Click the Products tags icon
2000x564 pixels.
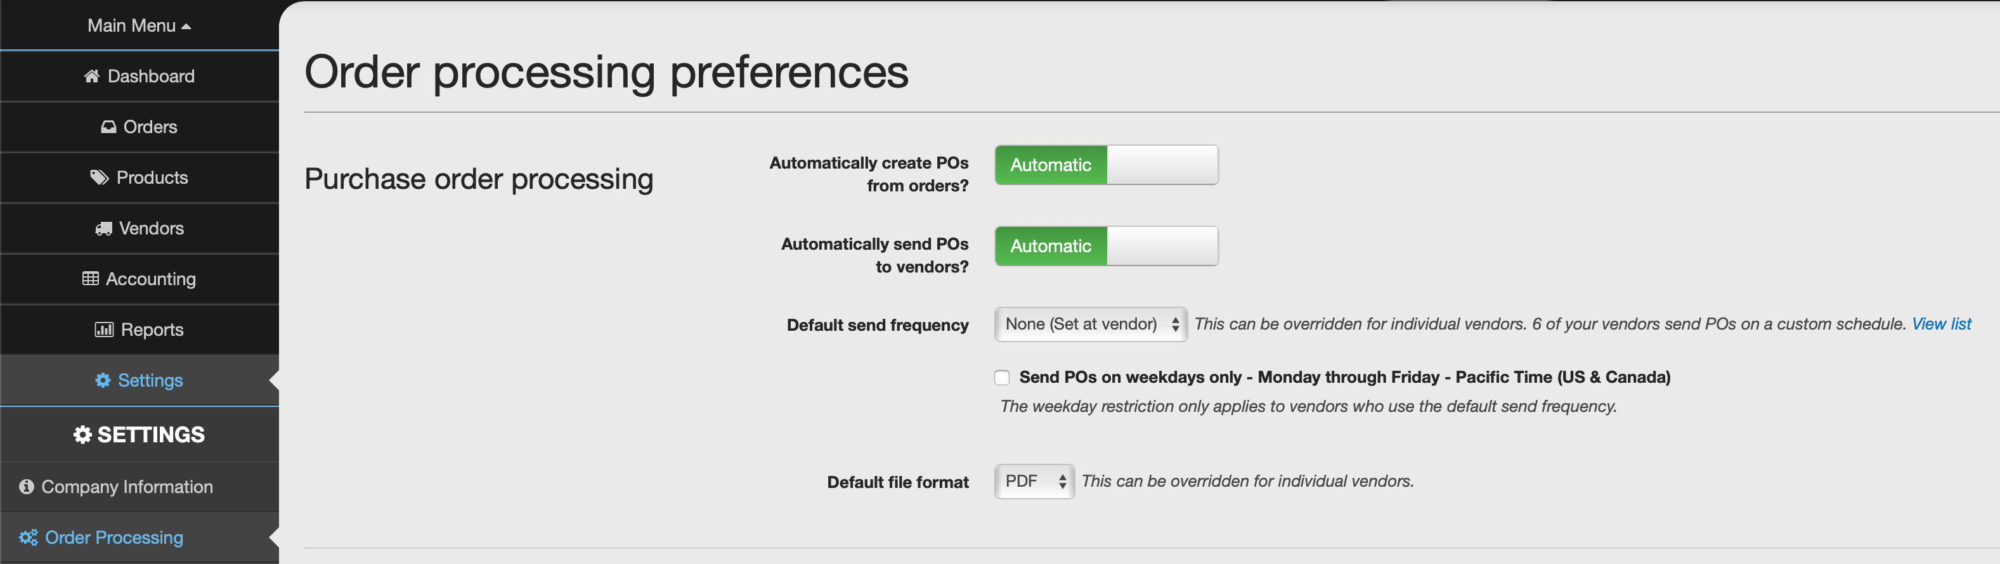click(x=100, y=177)
